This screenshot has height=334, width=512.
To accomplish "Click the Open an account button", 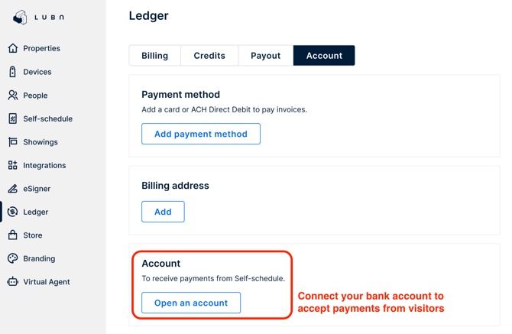I will point(191,303).
